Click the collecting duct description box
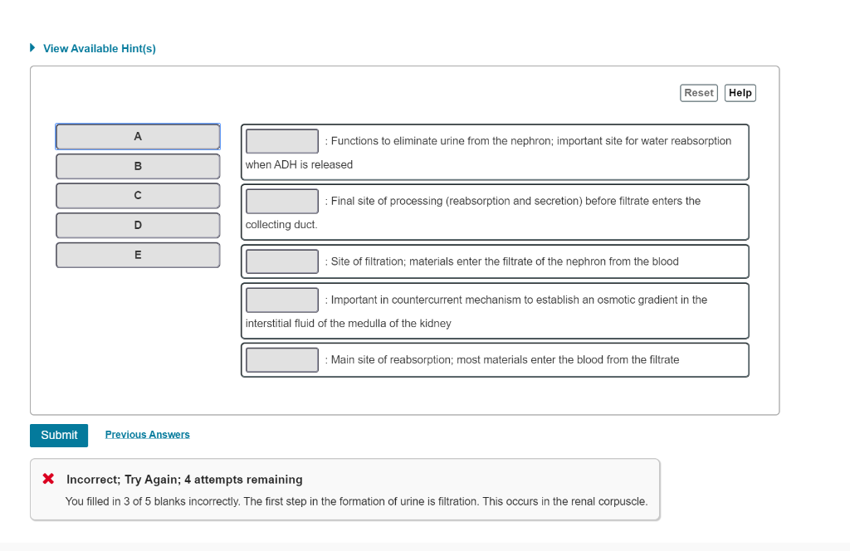The image size is (850, 551). tap(495, 212)
